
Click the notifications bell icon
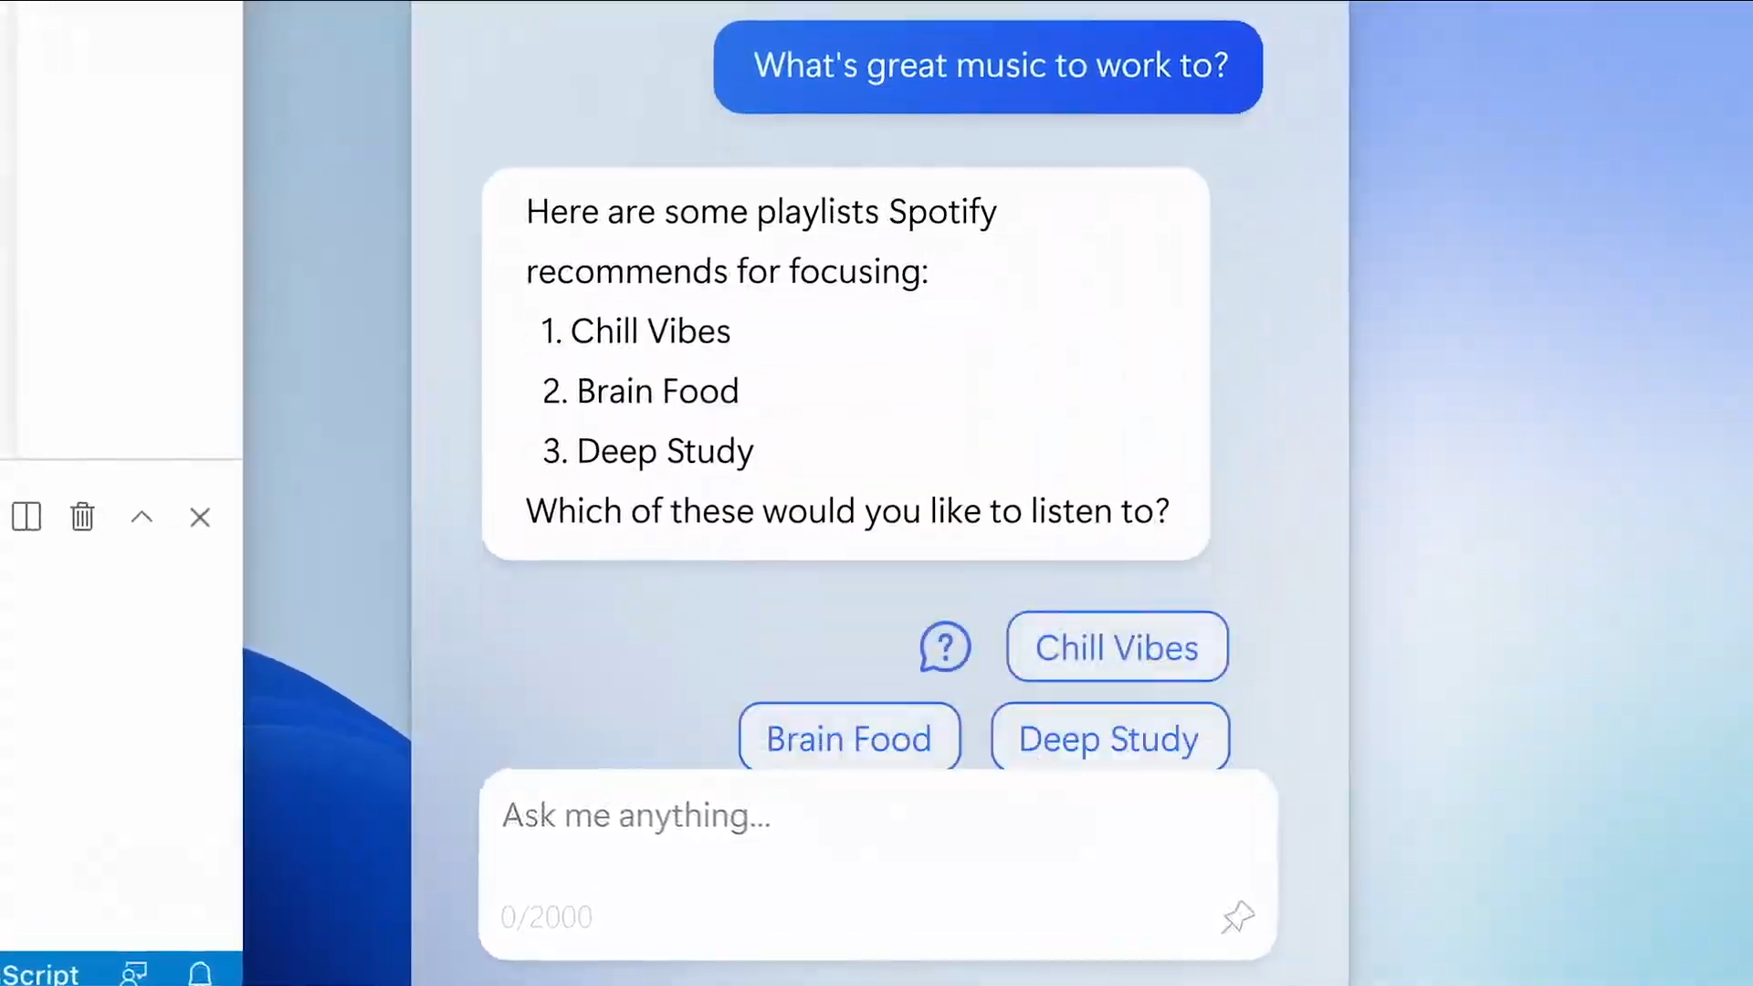pyautogui.click(x=199, y=972)
